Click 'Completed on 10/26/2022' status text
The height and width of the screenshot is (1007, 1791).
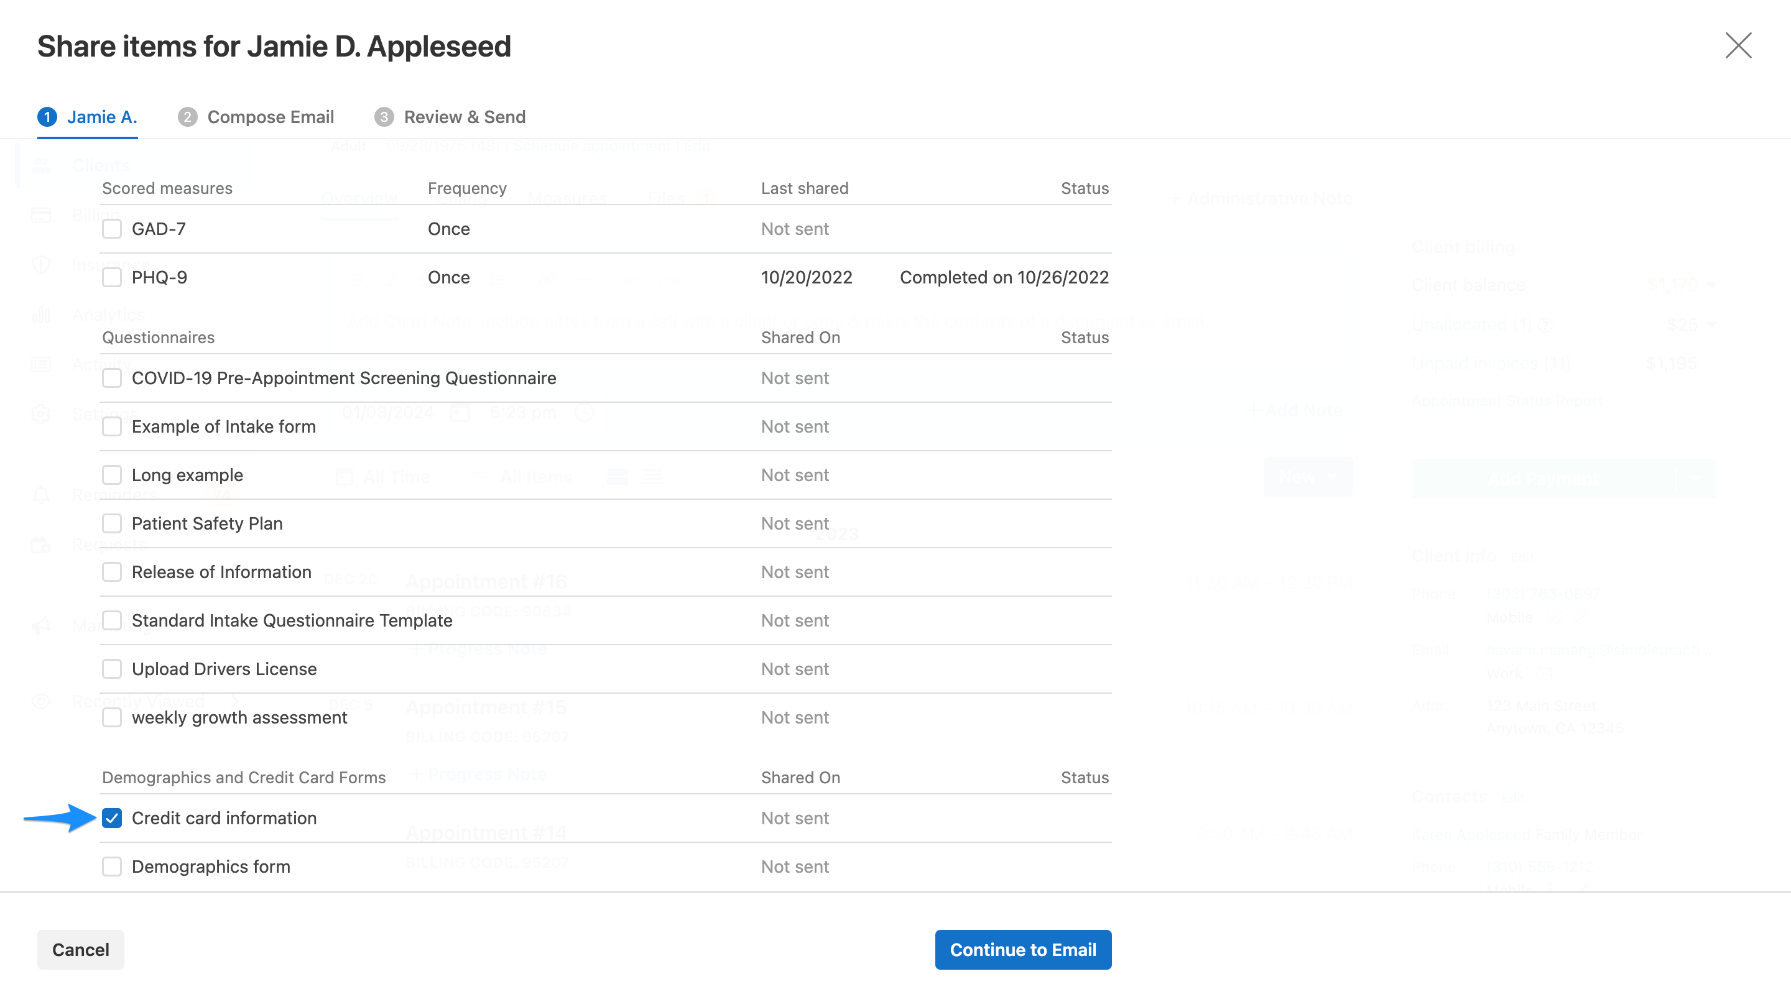coord(1004,277)
